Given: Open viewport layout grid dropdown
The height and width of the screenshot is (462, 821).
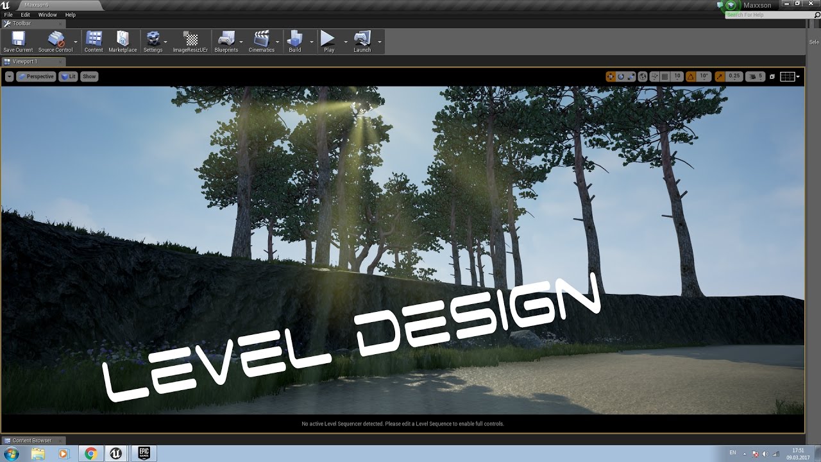Looking at the screenshot, I should tap(790, 76).
